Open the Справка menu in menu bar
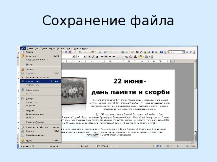 pyautogui.click(x=84, y=48)
